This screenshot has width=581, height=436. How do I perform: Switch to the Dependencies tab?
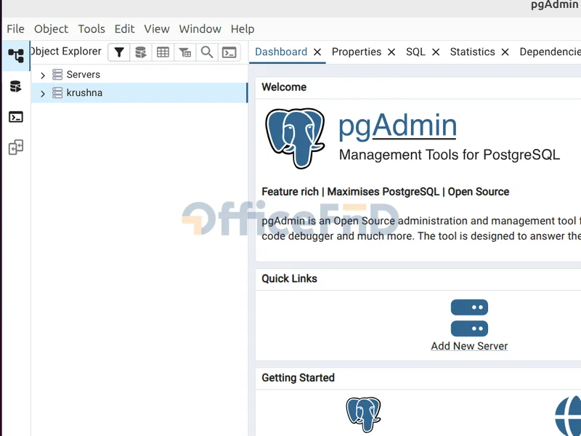[x=550, y=52]
